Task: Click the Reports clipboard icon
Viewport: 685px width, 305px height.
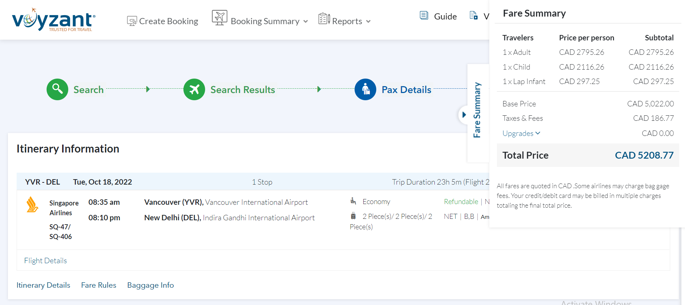Action: tap(324, 19)
